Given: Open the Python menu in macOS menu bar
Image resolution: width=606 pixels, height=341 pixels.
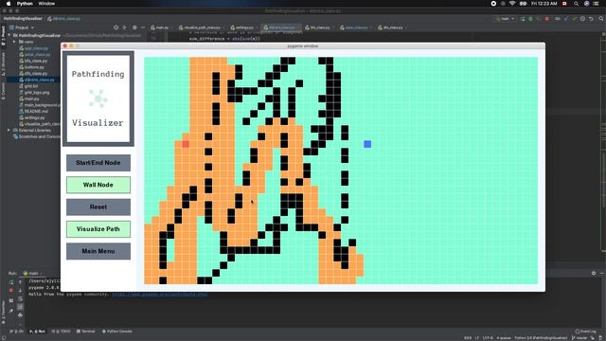Looking at the screenshot, I should point(25,4).
